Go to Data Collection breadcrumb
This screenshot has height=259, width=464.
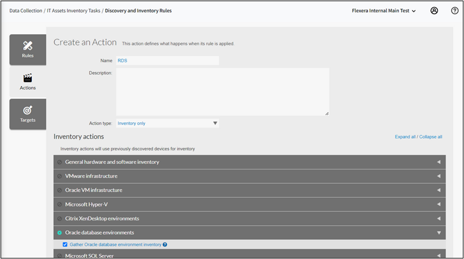pos(26,11)
